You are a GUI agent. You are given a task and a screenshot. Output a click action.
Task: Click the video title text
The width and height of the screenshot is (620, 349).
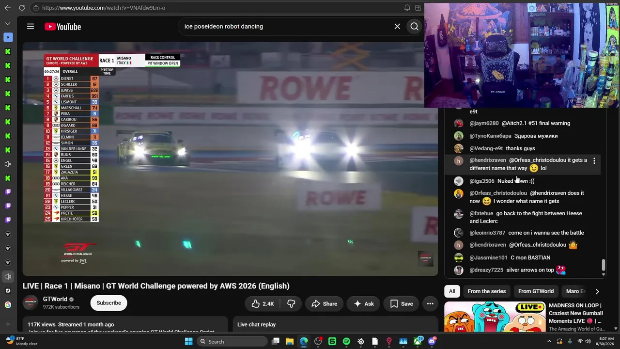point(156,286)
